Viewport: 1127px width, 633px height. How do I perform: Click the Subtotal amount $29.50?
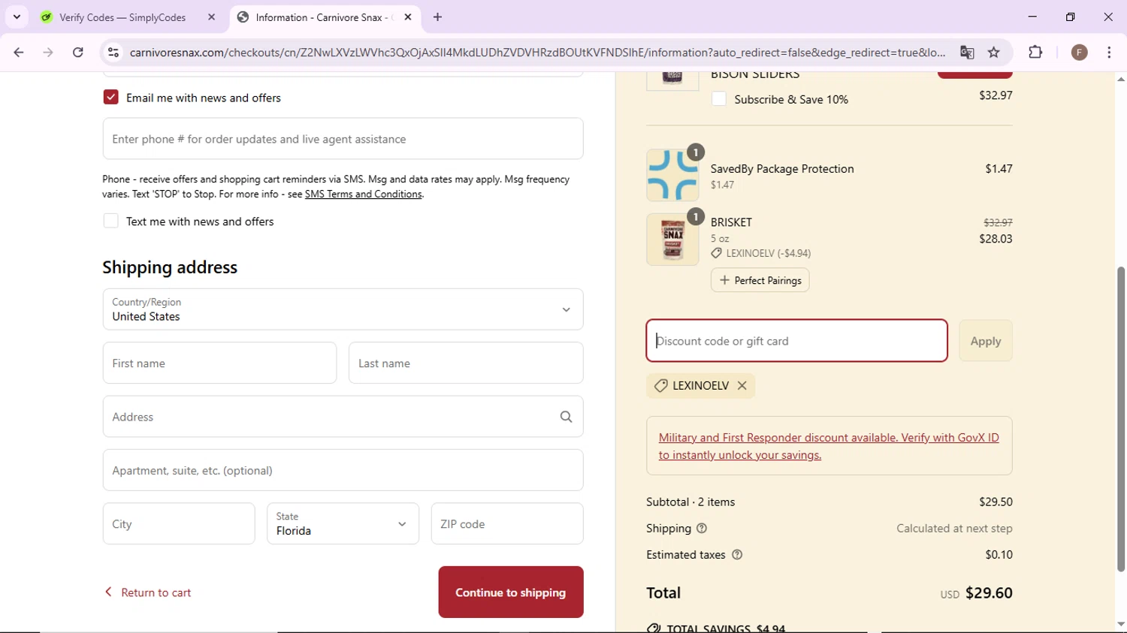[x=996, y=502]
